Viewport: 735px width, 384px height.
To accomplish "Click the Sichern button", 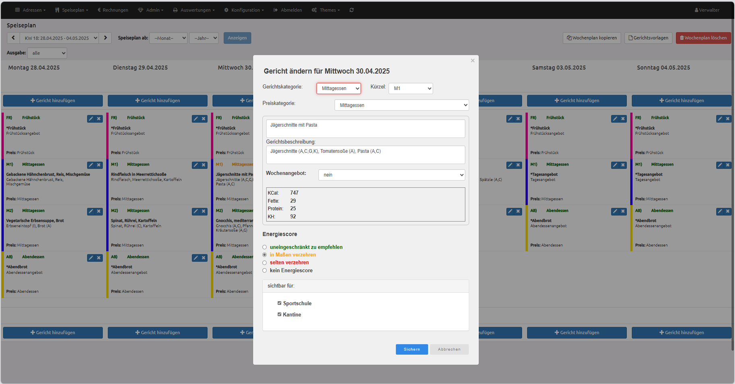I will tap(412, 349).
